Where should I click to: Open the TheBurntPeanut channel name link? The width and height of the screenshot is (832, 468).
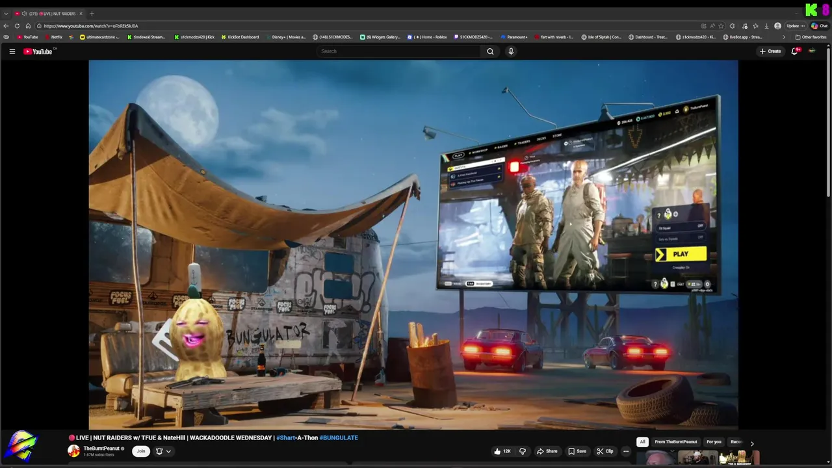101,448
